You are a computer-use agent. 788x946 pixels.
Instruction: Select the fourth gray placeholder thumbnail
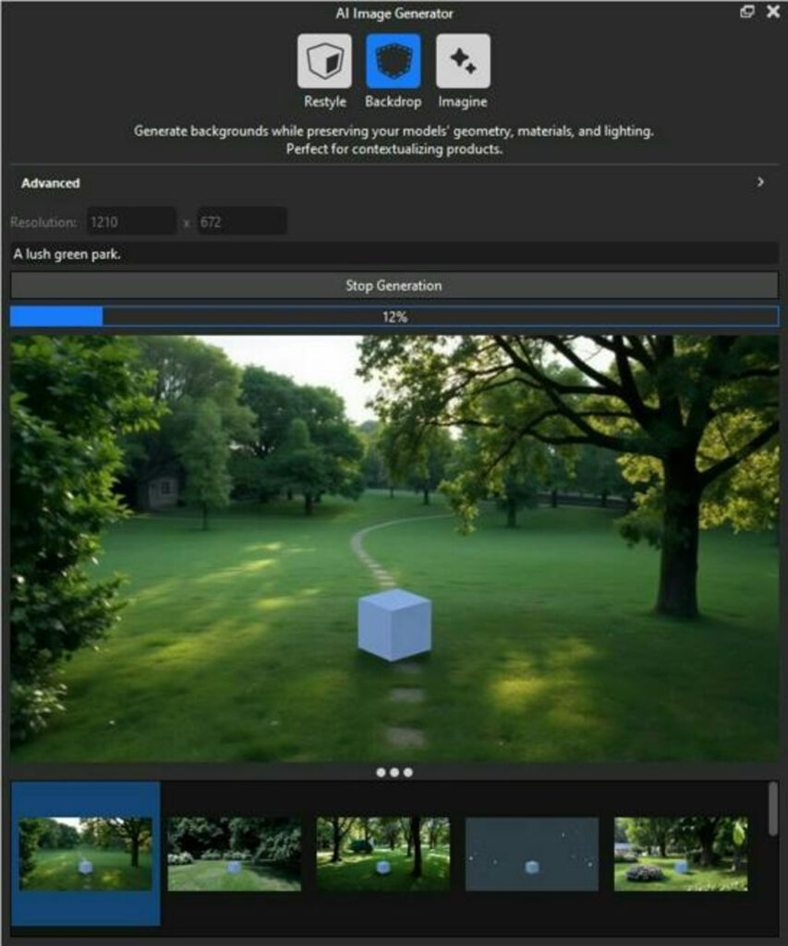coord(531,854)
